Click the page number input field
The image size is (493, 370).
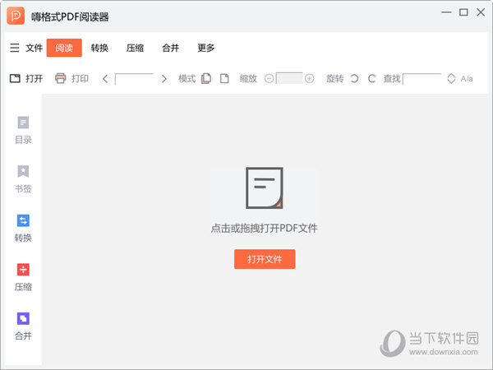pyautogui.click(x=134, y=79)
